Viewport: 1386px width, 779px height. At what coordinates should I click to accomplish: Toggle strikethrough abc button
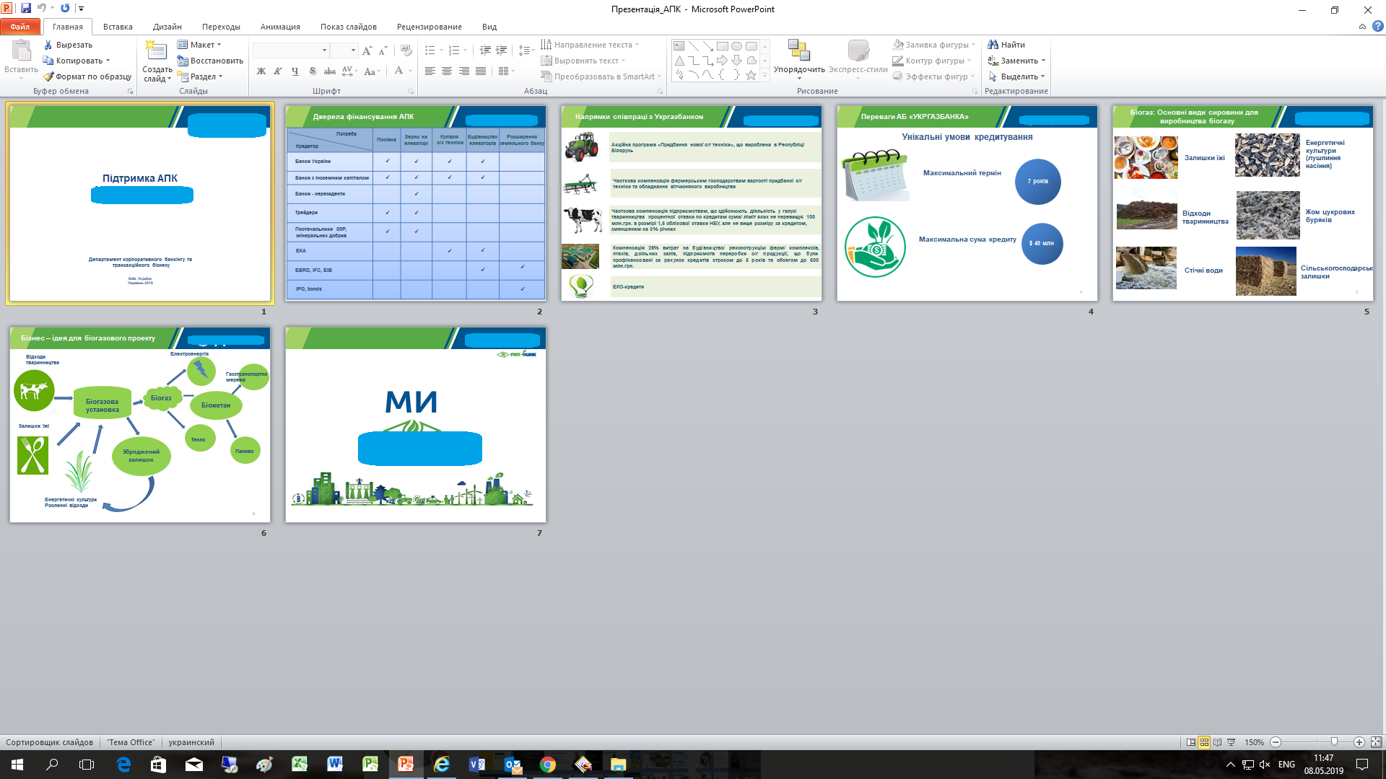coord(330,71)
